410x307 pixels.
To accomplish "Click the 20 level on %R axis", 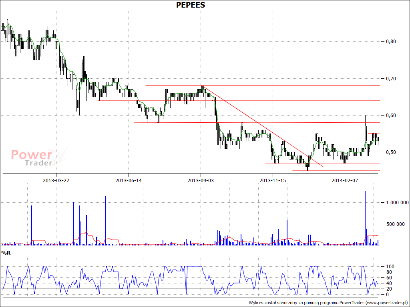I will 389,289.
